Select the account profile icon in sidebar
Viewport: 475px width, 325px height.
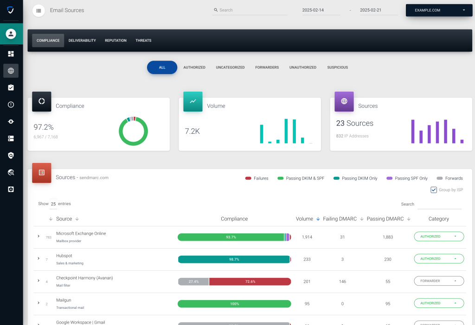[x=11, y=34]
